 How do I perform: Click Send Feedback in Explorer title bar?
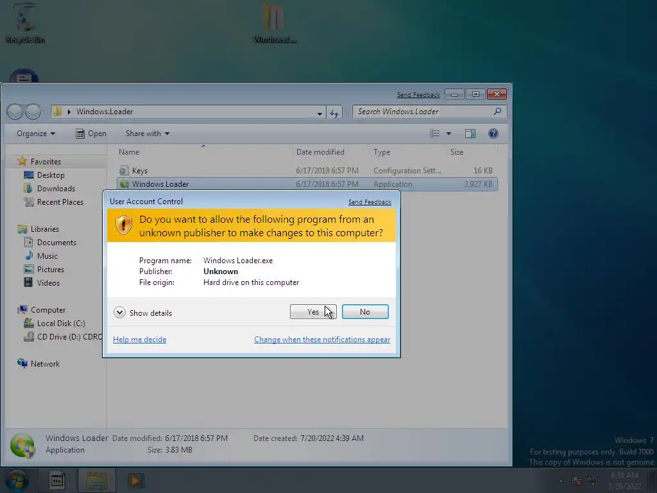click(418, 95)
